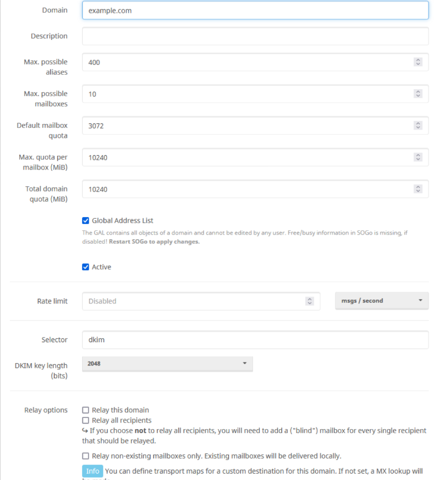Uncheck the Global Address List checkbox
The image size is (436, 480).
(x=86, y=221)
